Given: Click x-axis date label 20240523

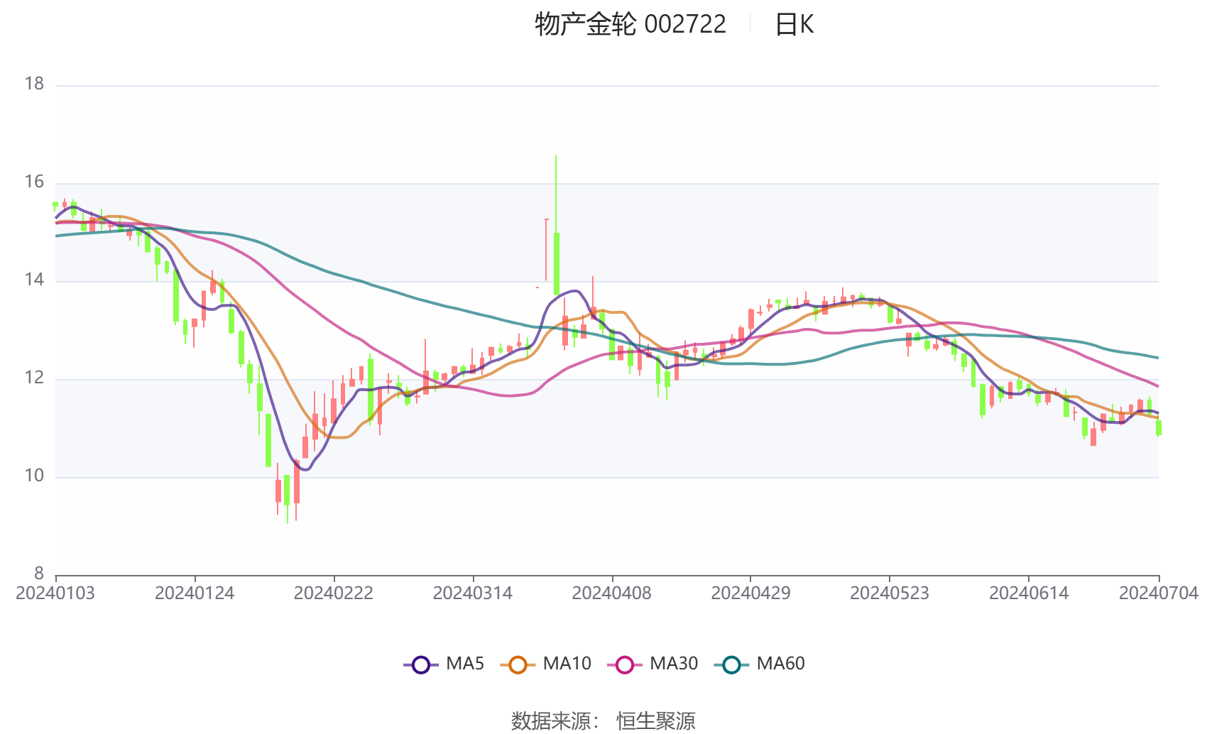Looking at the screenshot, I should pos(890,593).
